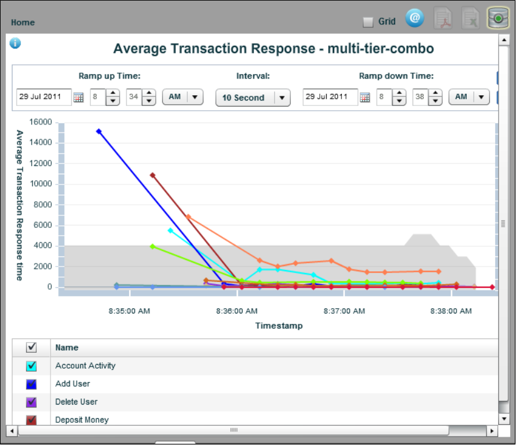Image resolution: width=516 pixels, height=445 pixels.
Task: Open the Ramp down date calendar picker
Action: [x=365, y=98]
